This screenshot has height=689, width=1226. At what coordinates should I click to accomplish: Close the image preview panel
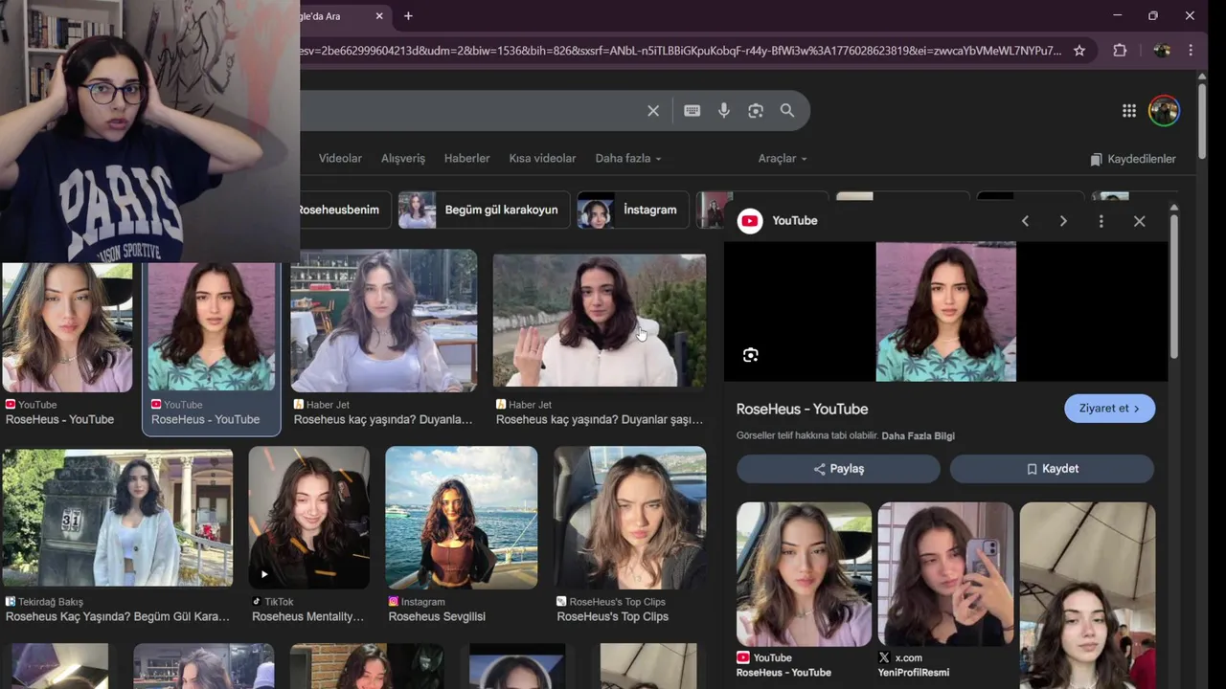(1139, 221)
